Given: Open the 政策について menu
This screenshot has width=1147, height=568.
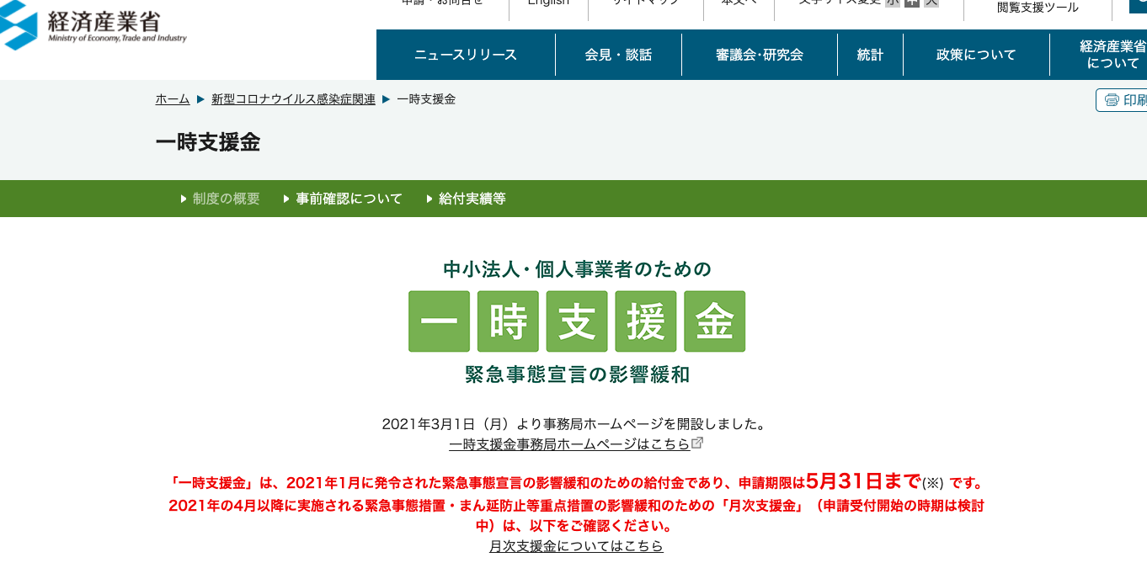Looking at the screenshot, I should pos(976,55).
